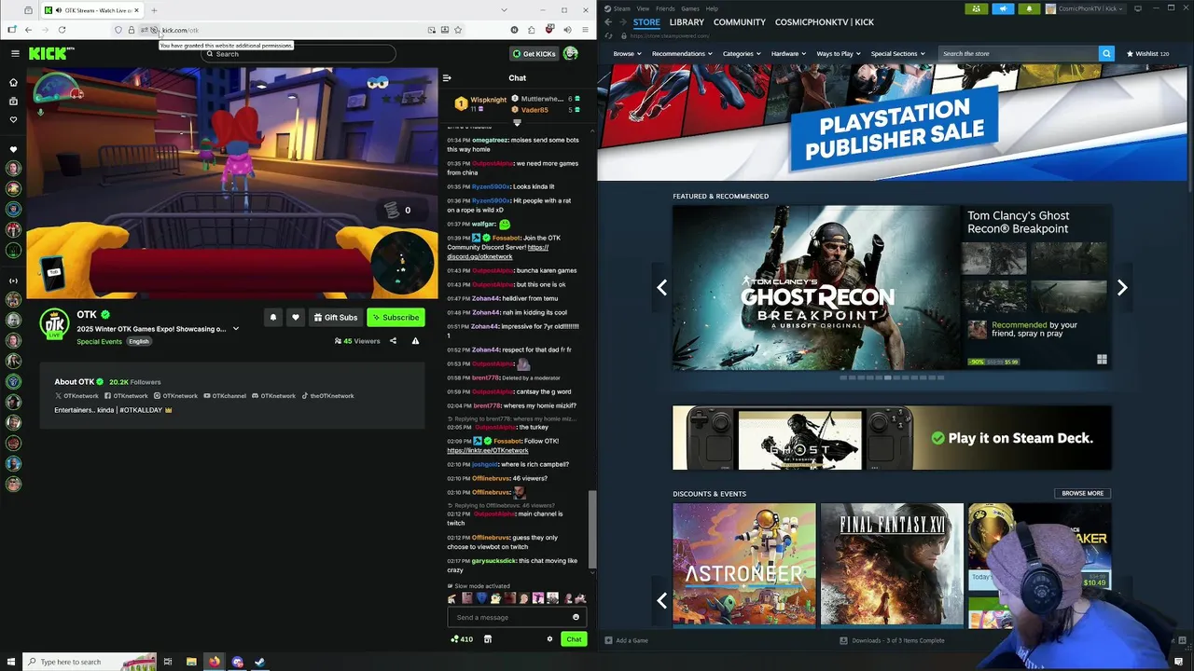Switch to Steam COMMUNITY tab
1194x671 pixels.
point(740,22)
